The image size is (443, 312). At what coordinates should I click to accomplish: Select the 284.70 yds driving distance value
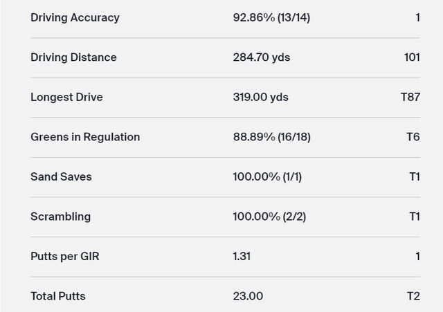262,57
